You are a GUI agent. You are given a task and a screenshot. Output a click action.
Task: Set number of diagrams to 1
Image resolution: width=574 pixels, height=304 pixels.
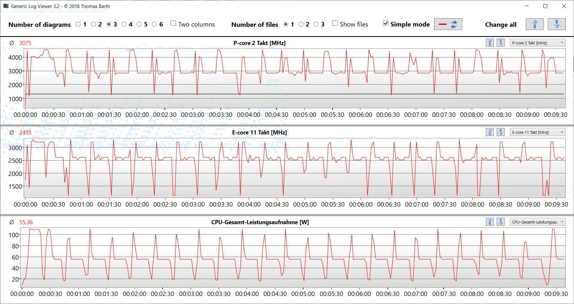[78, 24]
